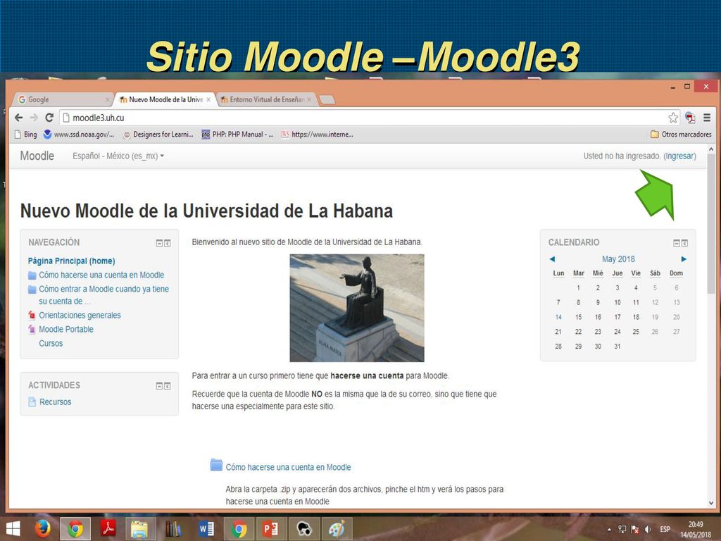Close the Entorno Virtual de Enseñanza tab
Viewport: 721px width, 541px height.
[x=309, y=99]
